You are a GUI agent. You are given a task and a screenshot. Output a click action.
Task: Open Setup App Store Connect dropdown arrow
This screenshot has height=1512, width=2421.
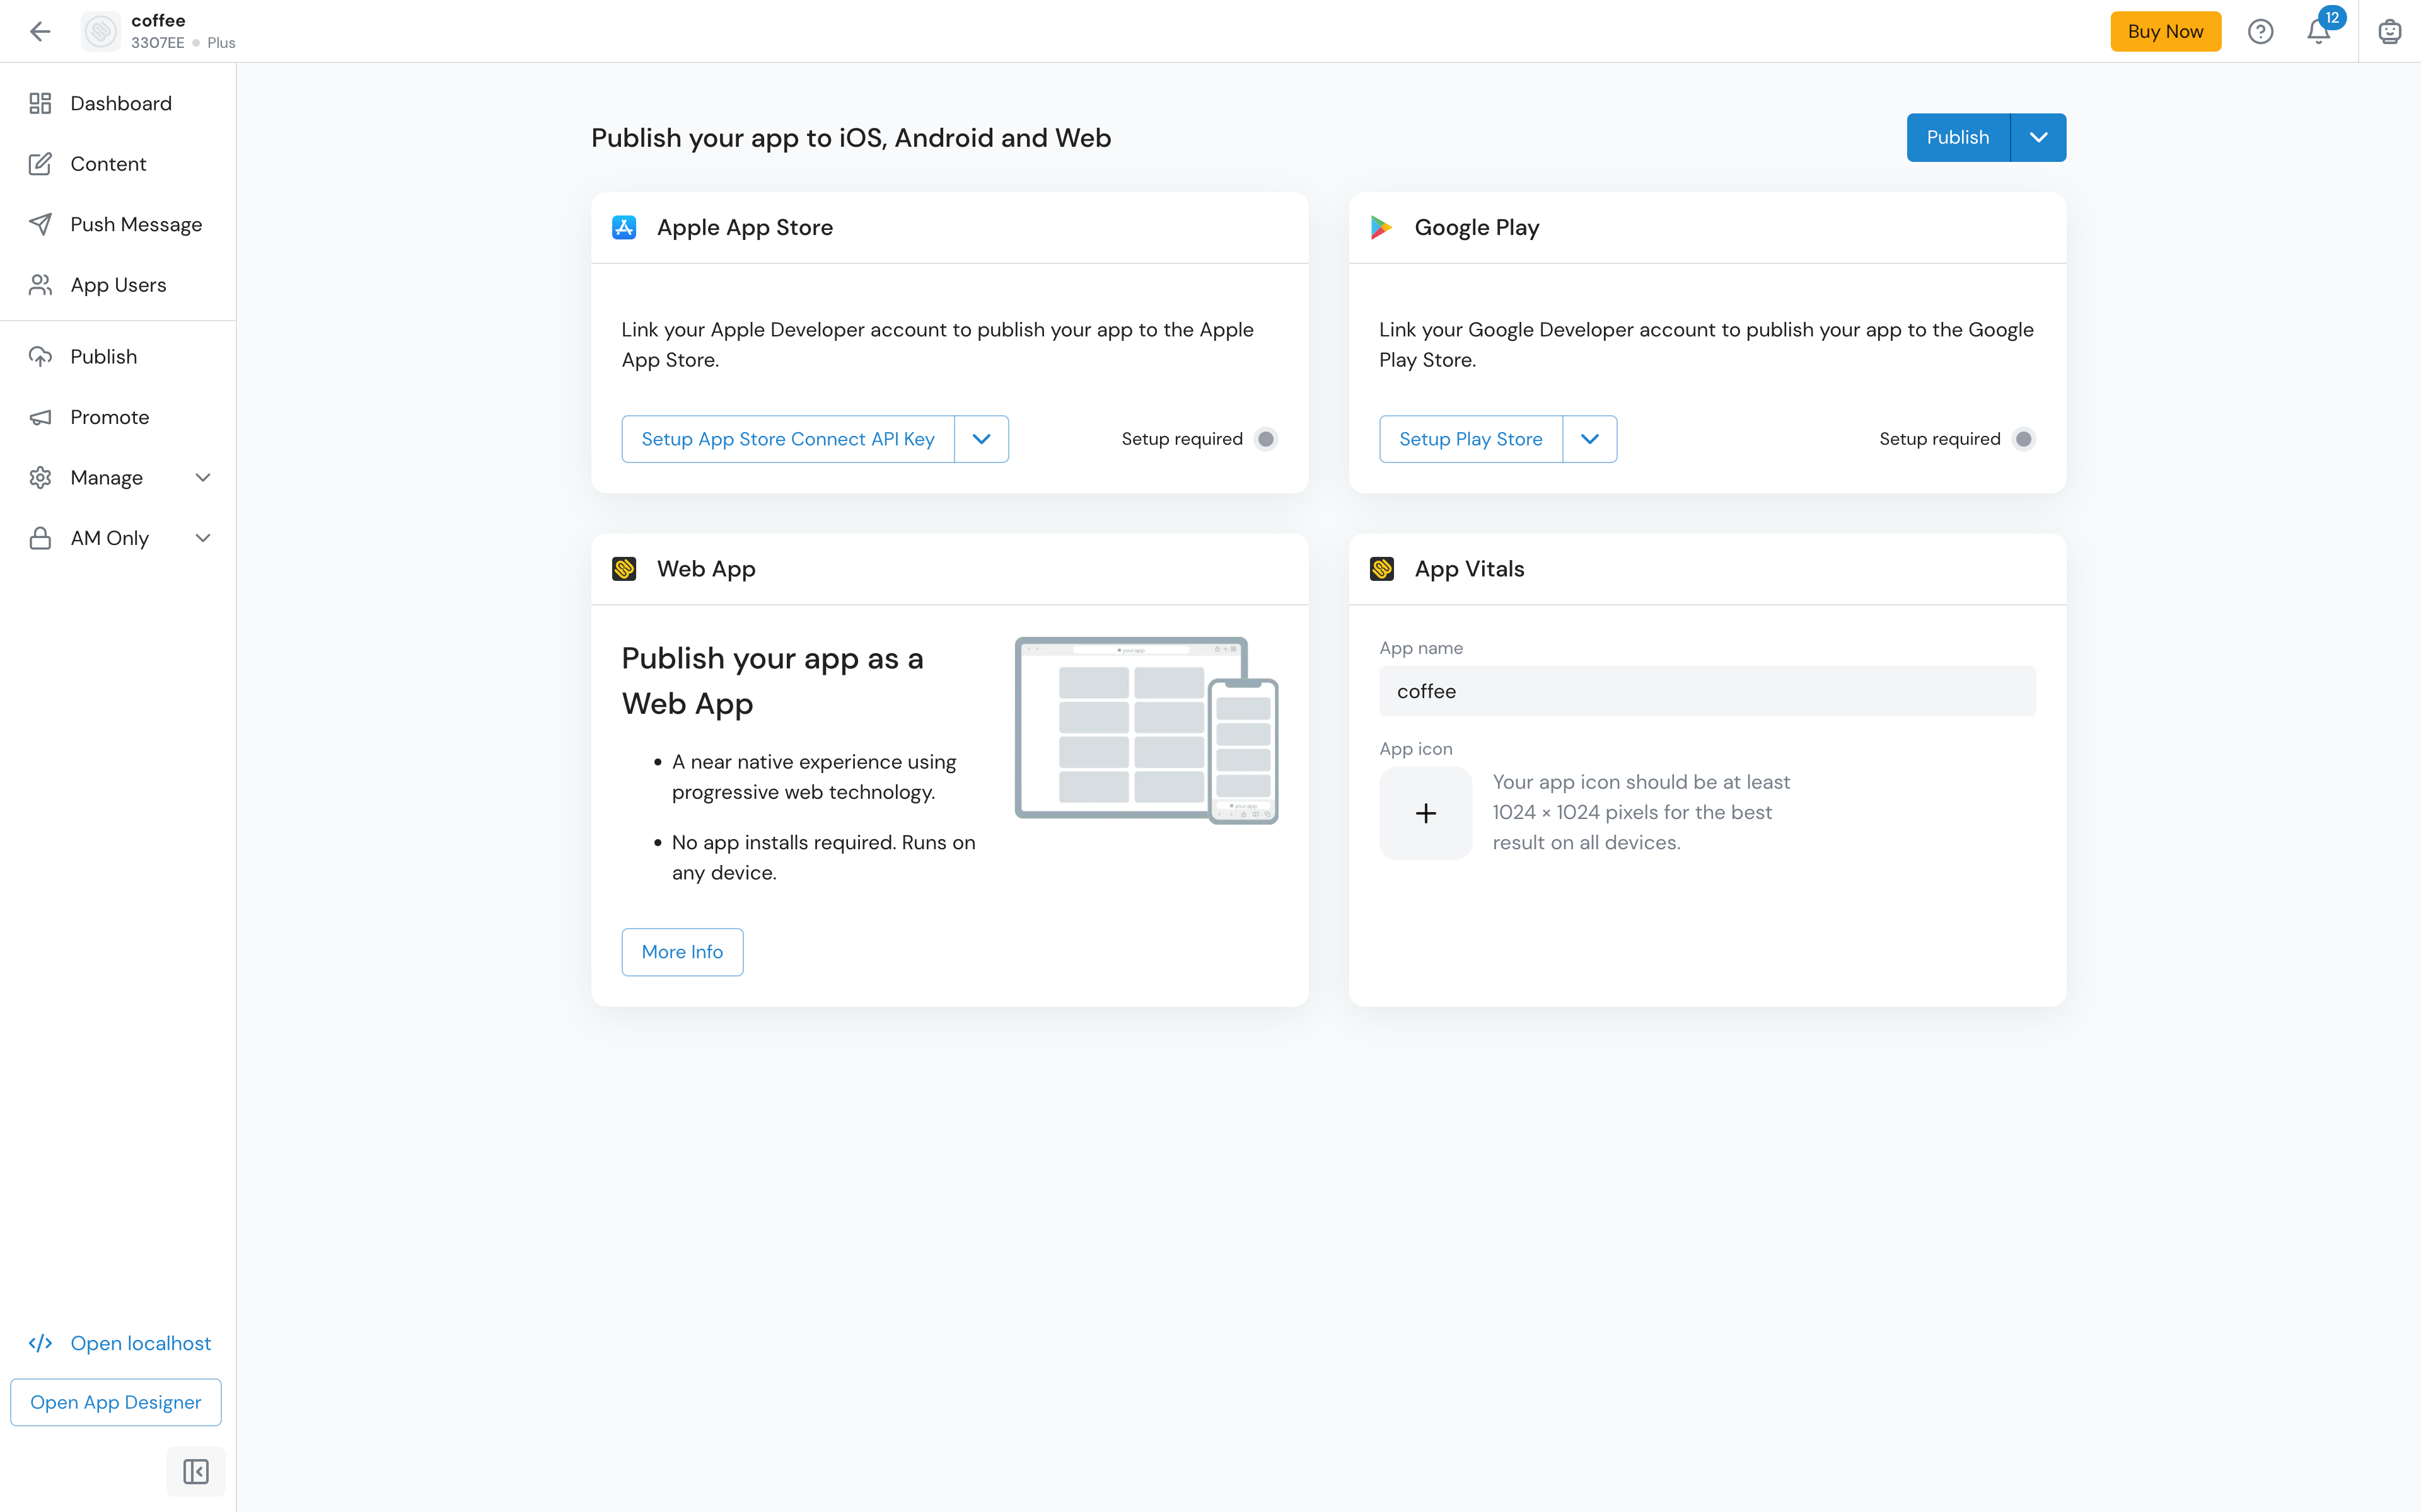point(982,439)
